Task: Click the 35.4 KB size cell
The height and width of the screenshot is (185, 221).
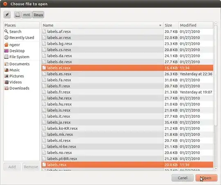Action: (x=171, y=122)
